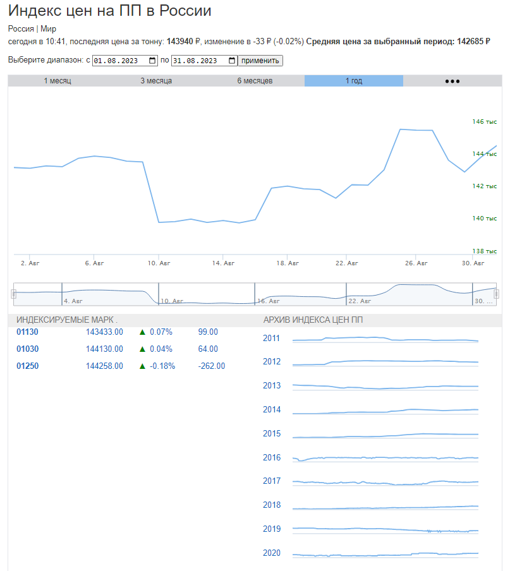Viewport: 510px width, 571px height.
Task: Open the three-dots range tab
Action: 452,81
